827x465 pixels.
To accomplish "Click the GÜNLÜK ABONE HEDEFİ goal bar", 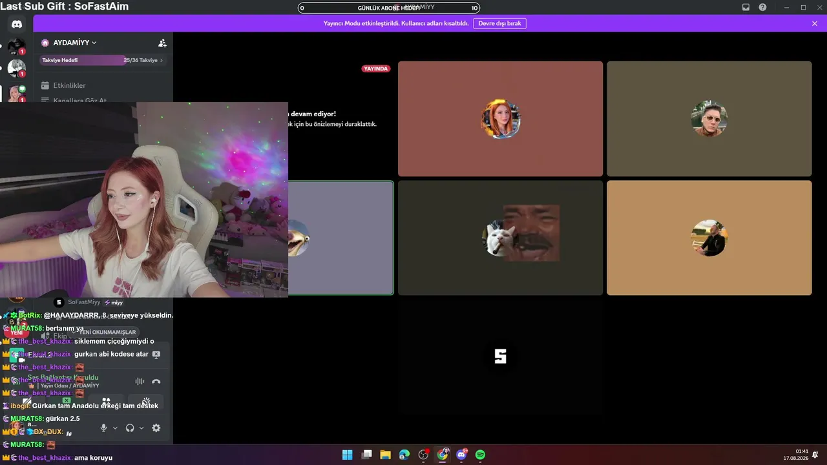I will (389, 8).
